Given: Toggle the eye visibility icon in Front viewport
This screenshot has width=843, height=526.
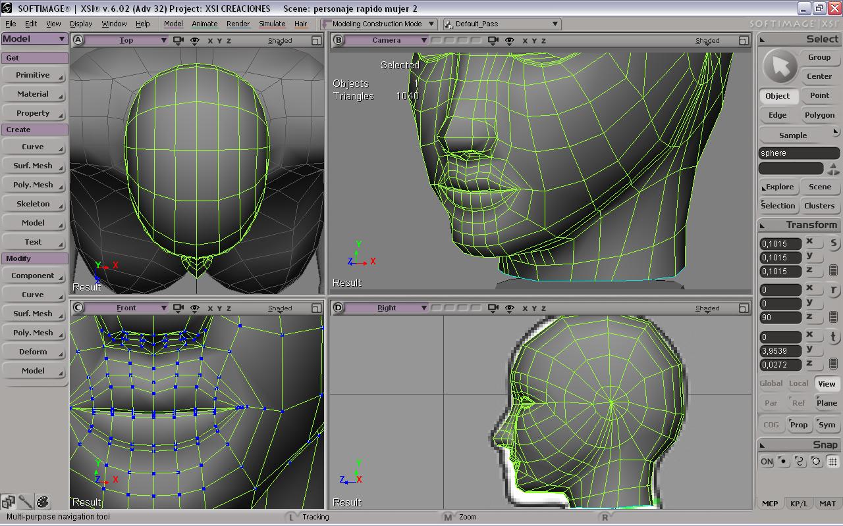Looking at the screenshot, I should click(x=195, y=308).
